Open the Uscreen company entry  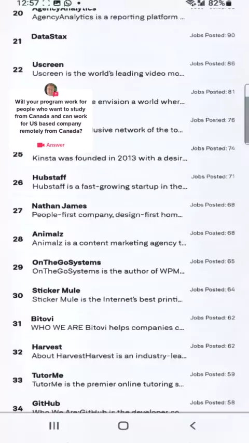point(124,69)
